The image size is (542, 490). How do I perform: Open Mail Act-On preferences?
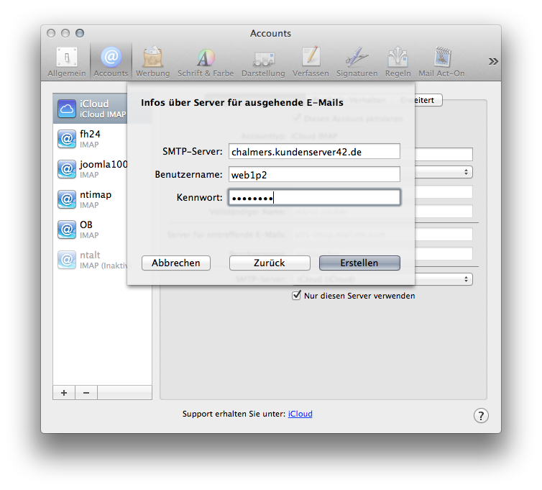pyautogui.click(x=441, y=61)
